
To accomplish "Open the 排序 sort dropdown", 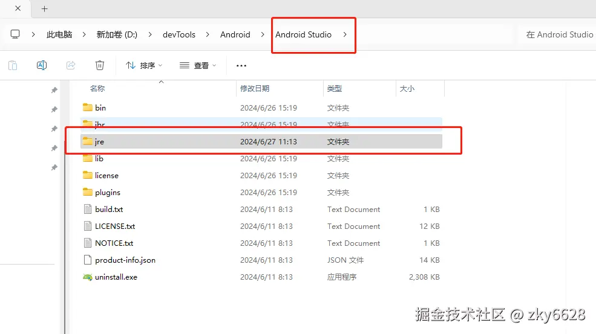I will [x=144, y=66].
